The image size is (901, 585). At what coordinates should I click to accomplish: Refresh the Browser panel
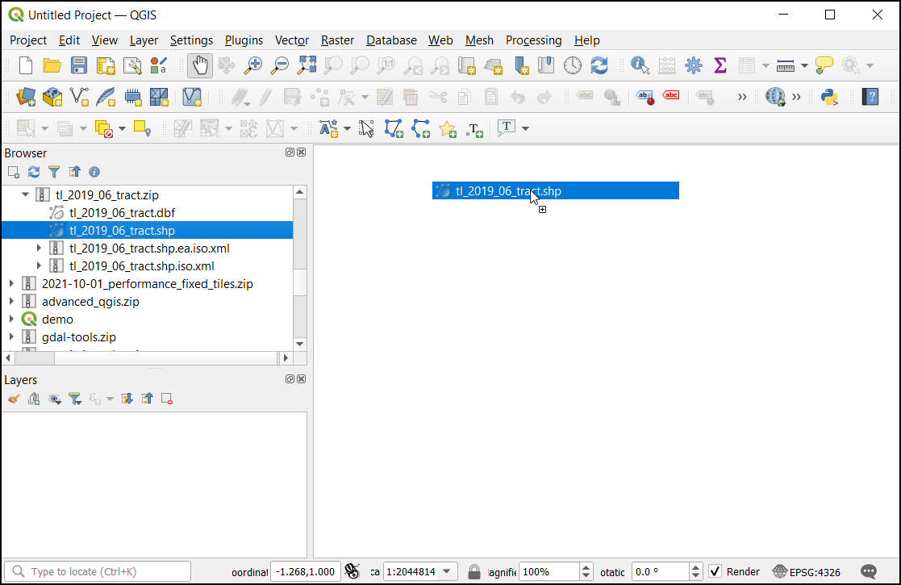pos(34,172)
